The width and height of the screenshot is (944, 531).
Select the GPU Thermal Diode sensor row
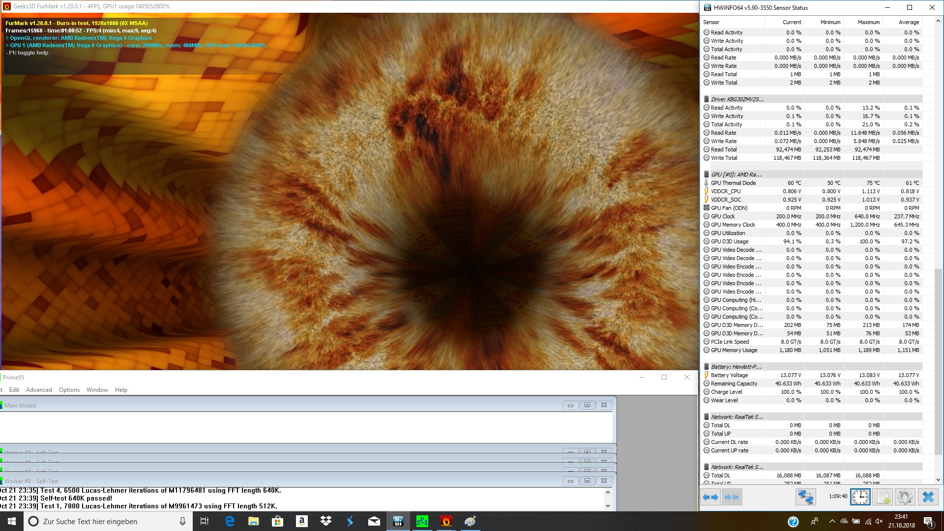tap(733, 183)
